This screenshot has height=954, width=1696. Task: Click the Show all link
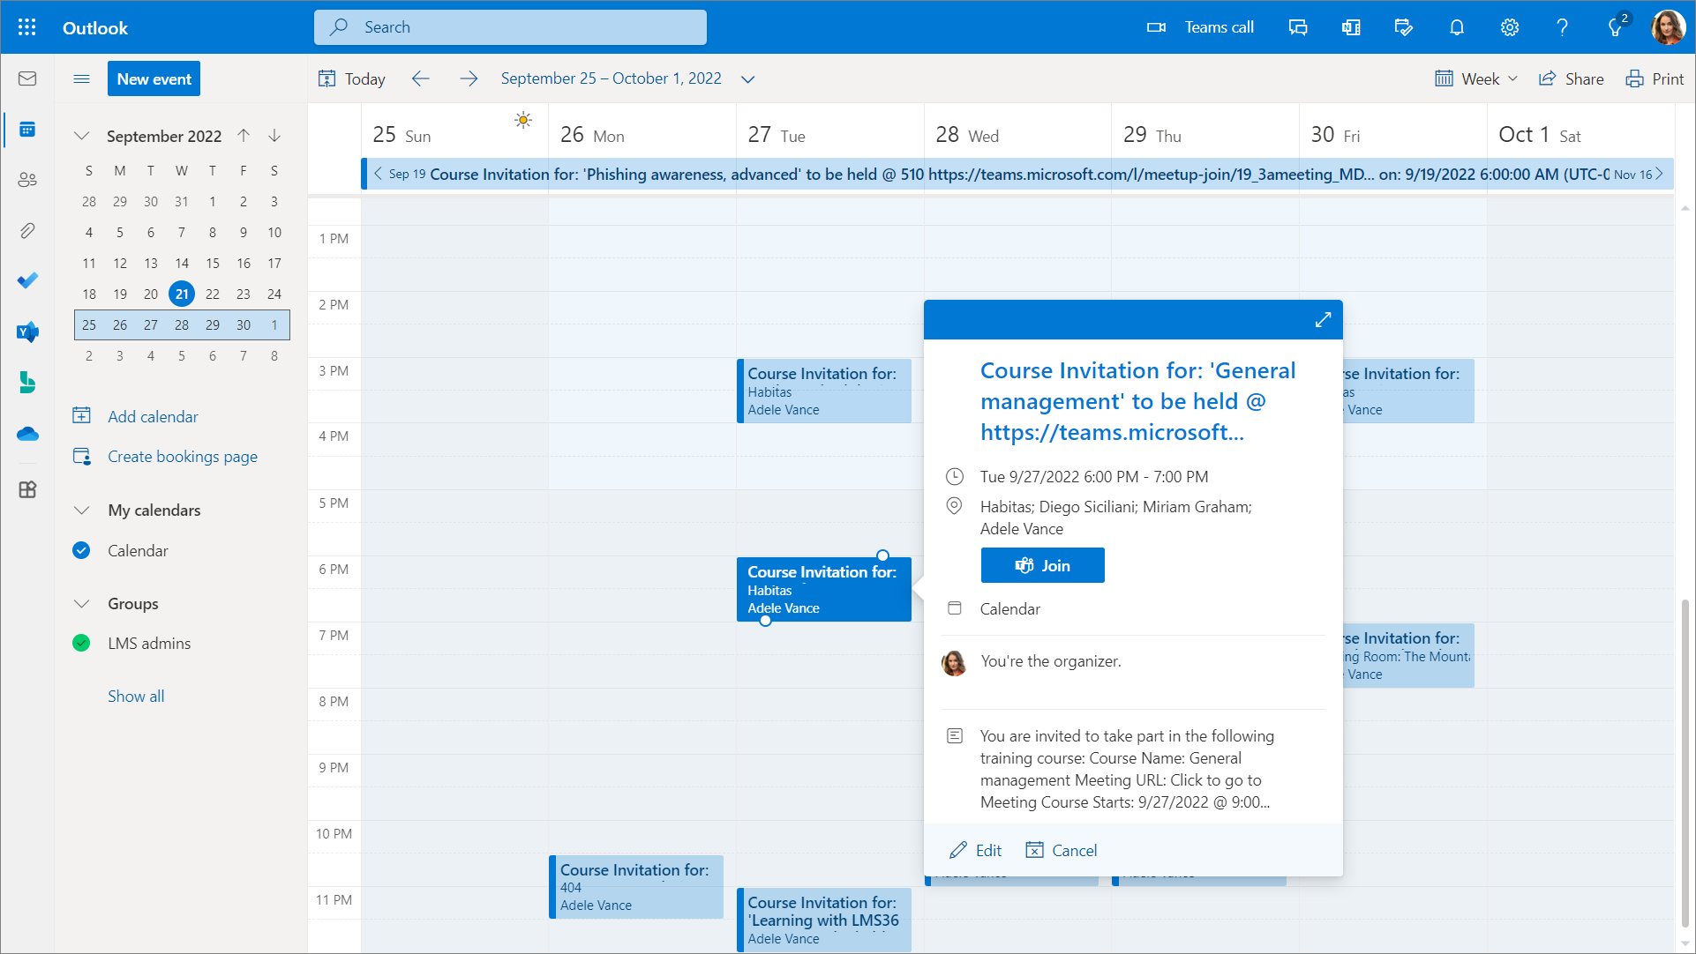pyautogui.click(x=136, y=697)
